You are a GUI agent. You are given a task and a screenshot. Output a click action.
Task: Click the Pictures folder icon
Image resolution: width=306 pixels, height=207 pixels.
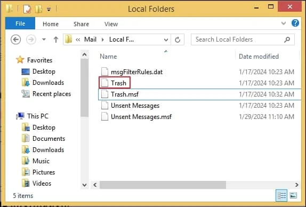tap(26, 172)
